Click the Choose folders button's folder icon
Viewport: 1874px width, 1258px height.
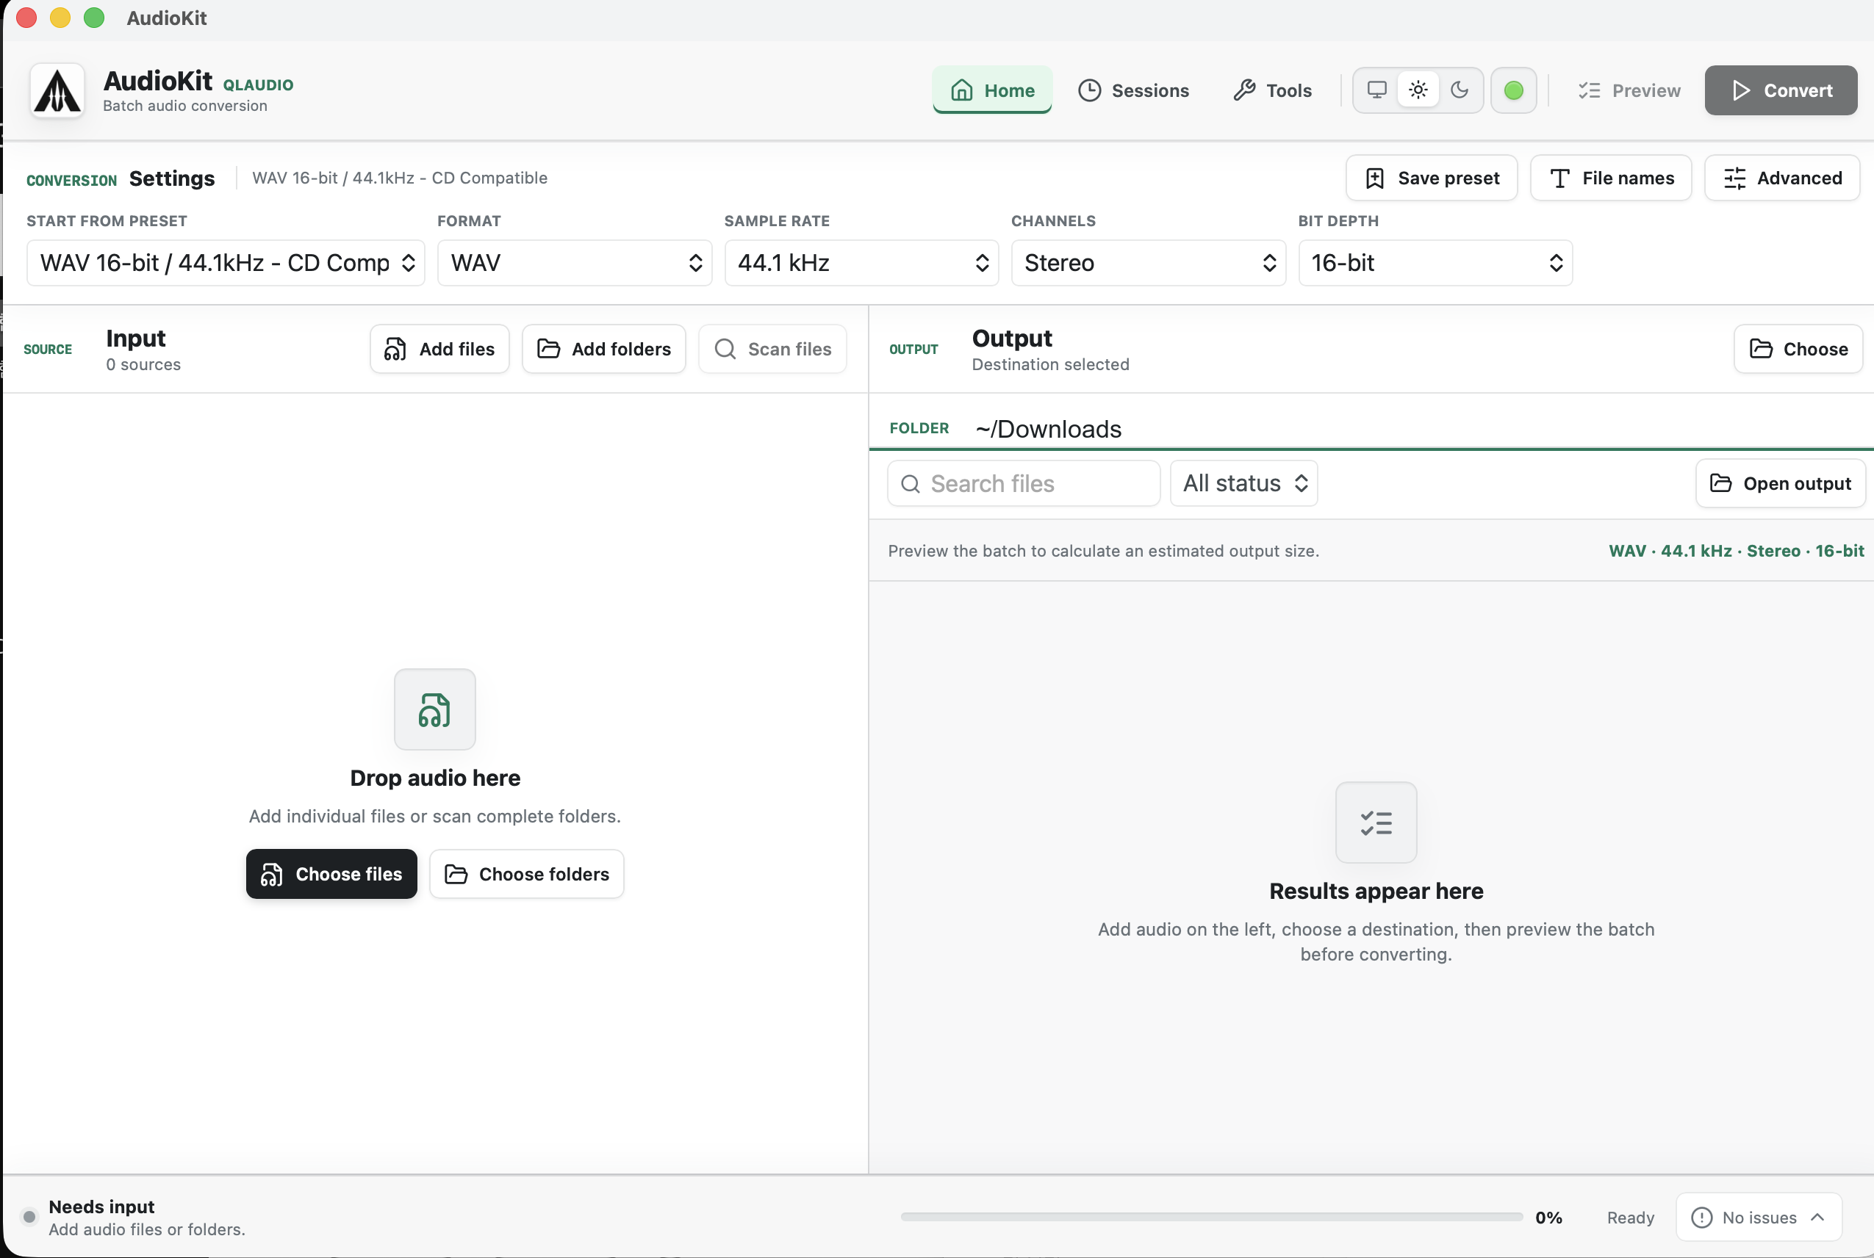click(455, 875)
